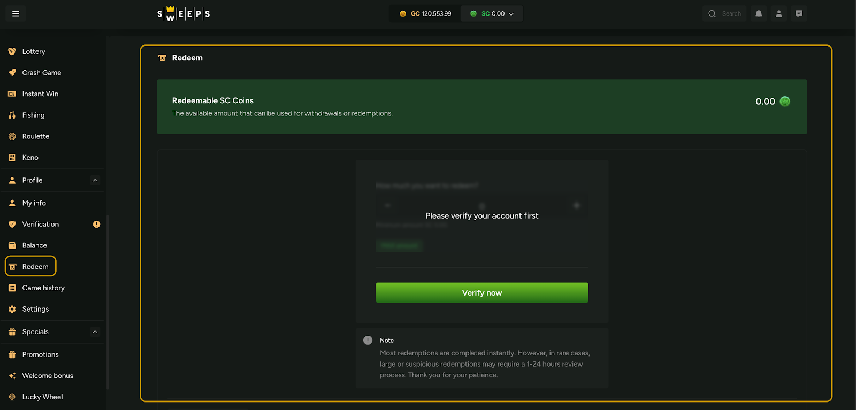Viewport: 856px width, 410px height.
Task: Open Settings in the sidebar
Action: pos(35,309)
